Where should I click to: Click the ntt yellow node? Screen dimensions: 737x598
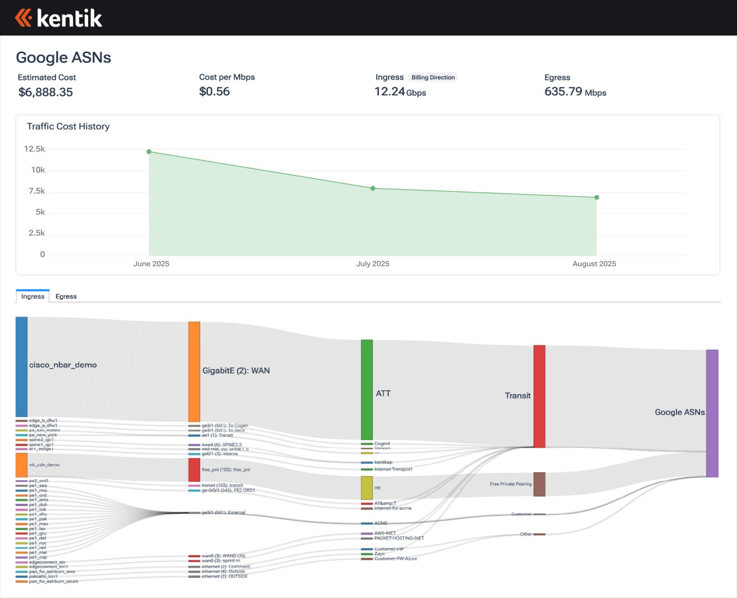(367, 488)
